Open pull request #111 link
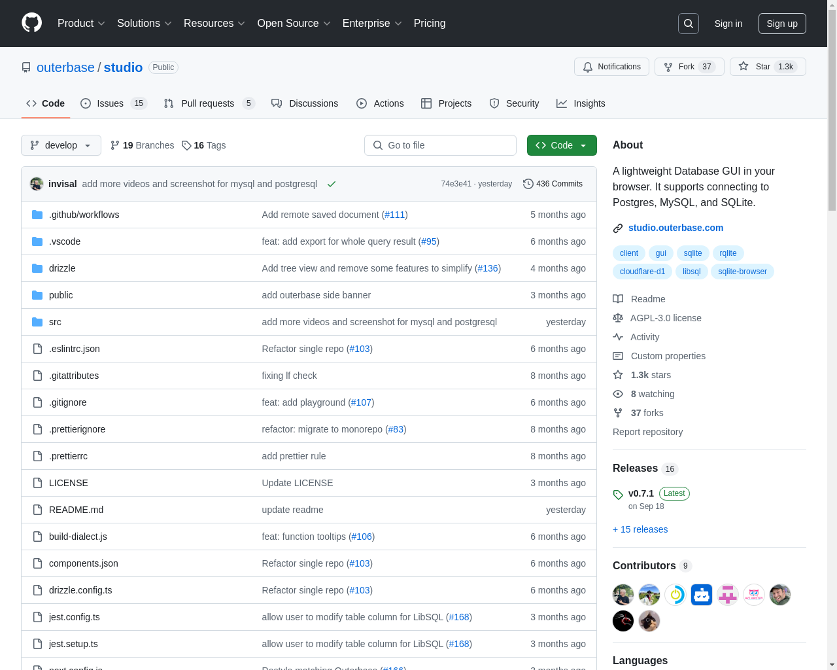 coord(395,215)
